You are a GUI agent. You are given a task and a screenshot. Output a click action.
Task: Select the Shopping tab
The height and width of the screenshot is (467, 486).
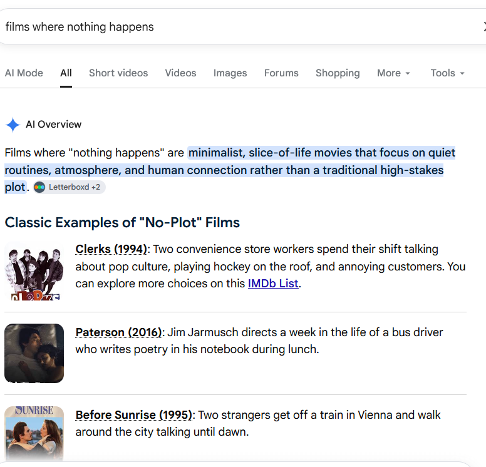338,73
